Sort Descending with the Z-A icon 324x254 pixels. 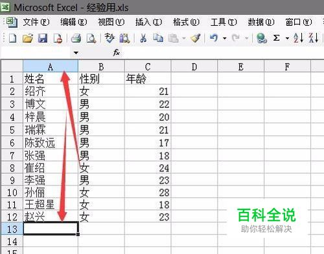click(x=314, y=38)
